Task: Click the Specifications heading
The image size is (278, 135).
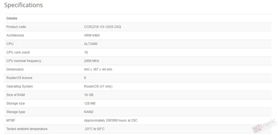Action: [x=23, y=5]
